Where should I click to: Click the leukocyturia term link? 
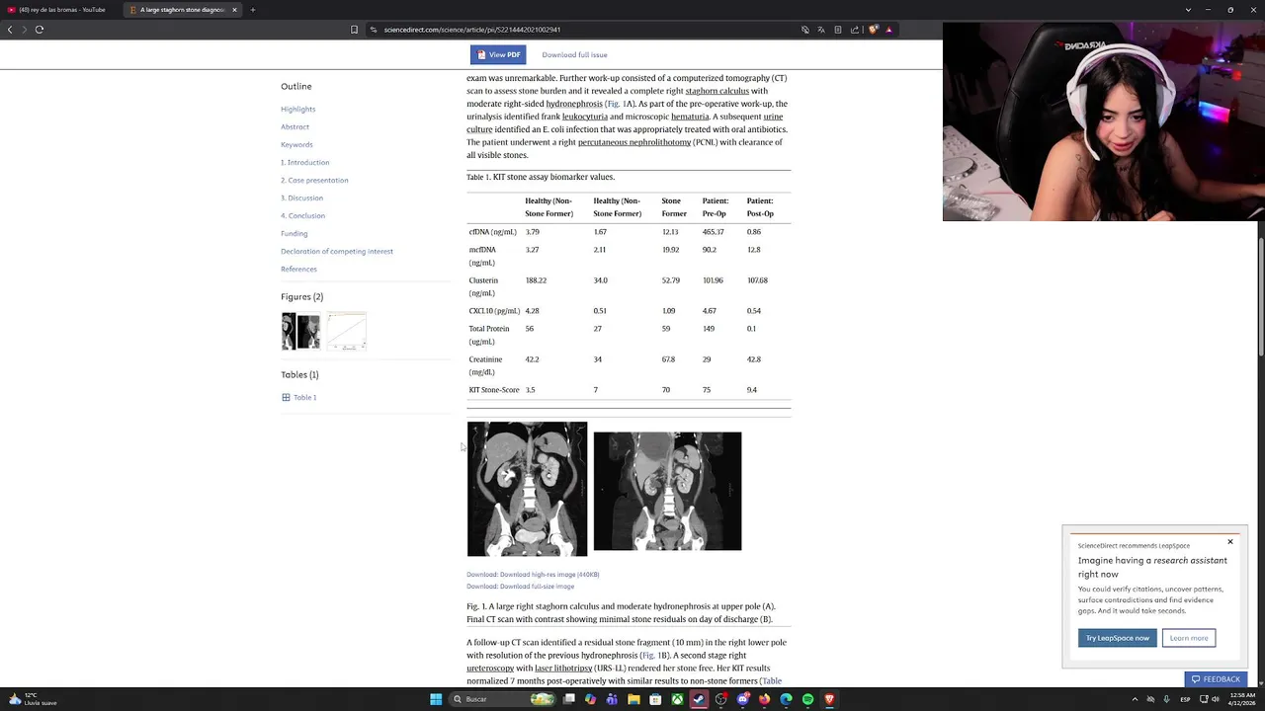pos(585,117)
